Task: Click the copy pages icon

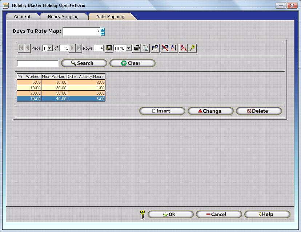Action: pyautogui.click(x=146, y=48)
